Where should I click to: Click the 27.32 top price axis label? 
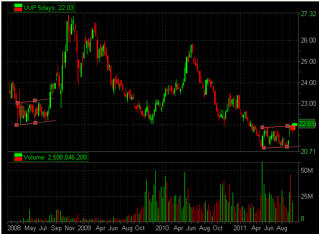coord(308,14)
